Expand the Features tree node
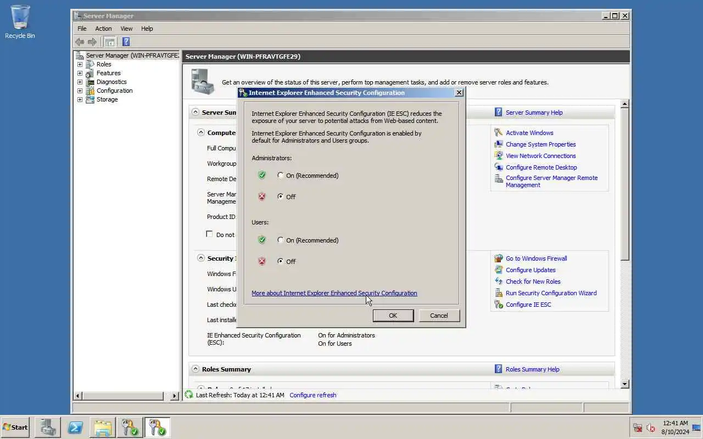The image size is (703, 439). (80, 73)
